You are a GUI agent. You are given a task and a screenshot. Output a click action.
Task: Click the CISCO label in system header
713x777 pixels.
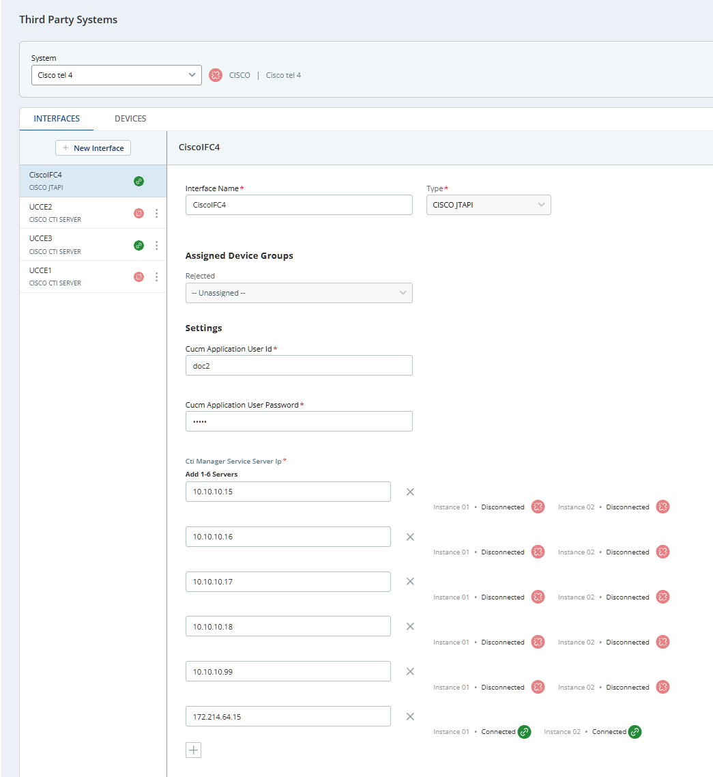(239, 75)
